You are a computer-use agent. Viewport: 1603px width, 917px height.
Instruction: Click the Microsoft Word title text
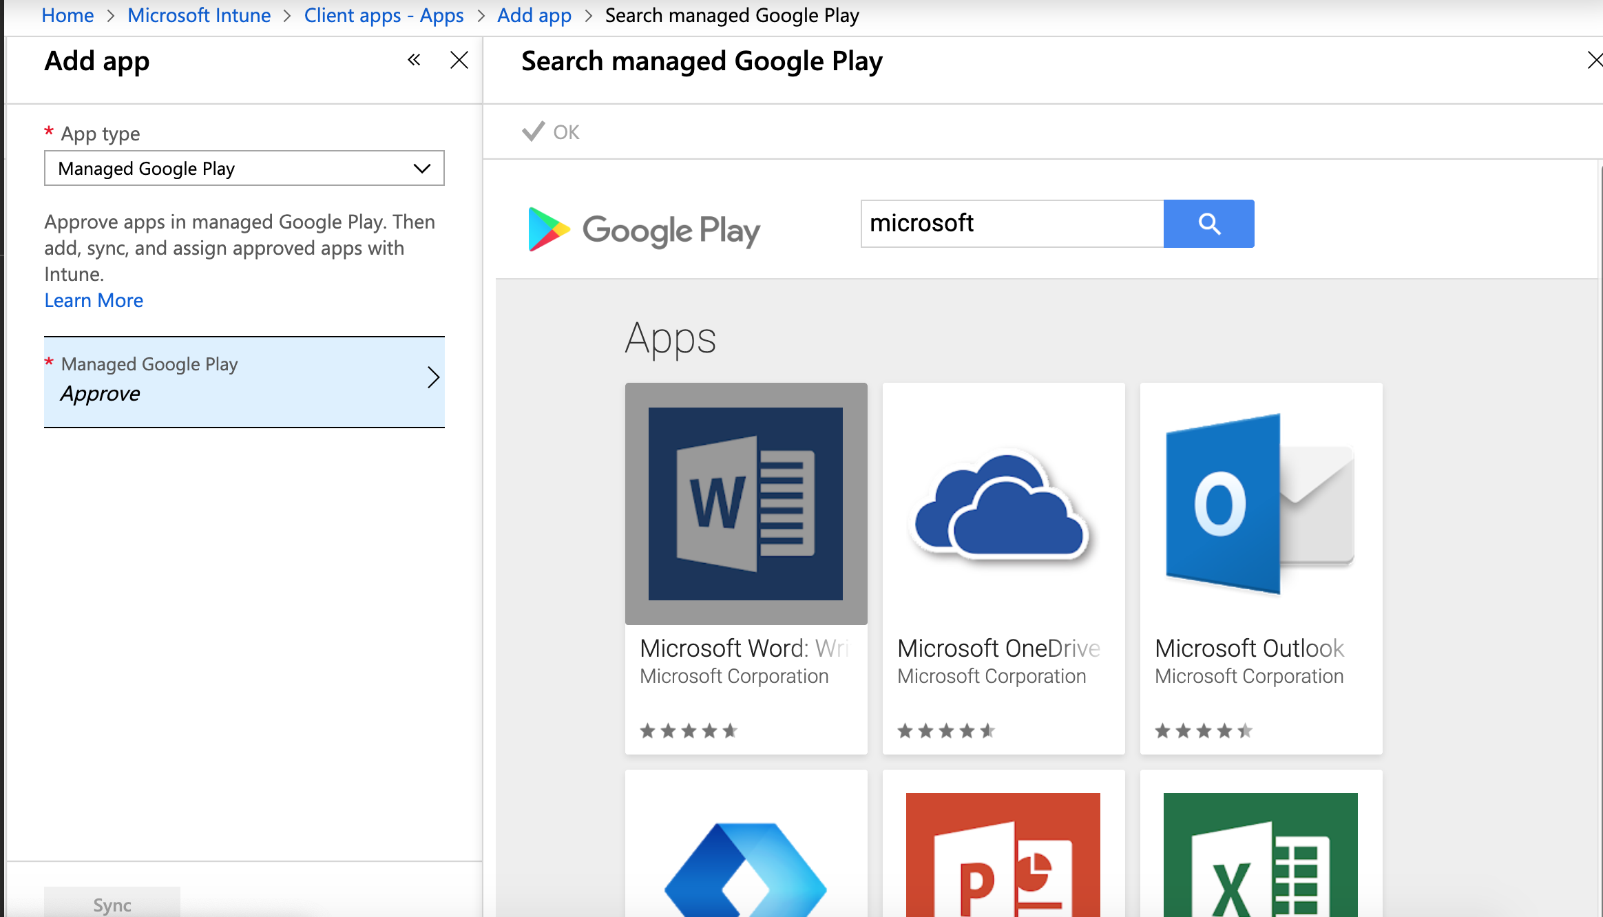coord(744,648)
